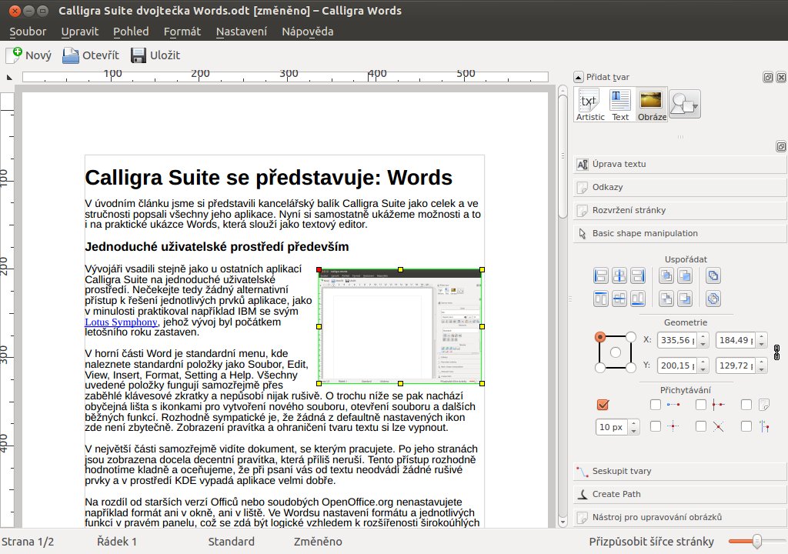788x554 pixels.
Task: Select the bottom-right anchor point radio
Action: [x=631, y=368]
